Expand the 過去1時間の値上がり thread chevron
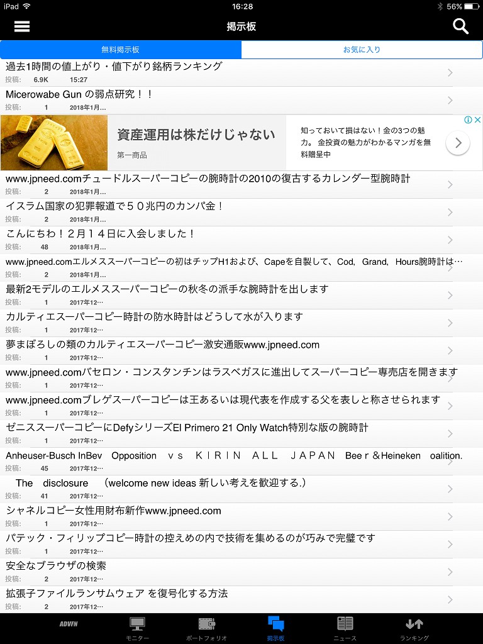This screenshot has width=483, height=644. click(450, 73)
